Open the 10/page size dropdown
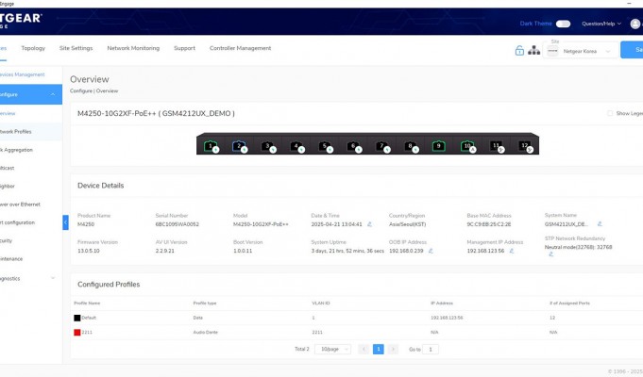The height and width of the screenshot is (377, 643). [332, 349]
